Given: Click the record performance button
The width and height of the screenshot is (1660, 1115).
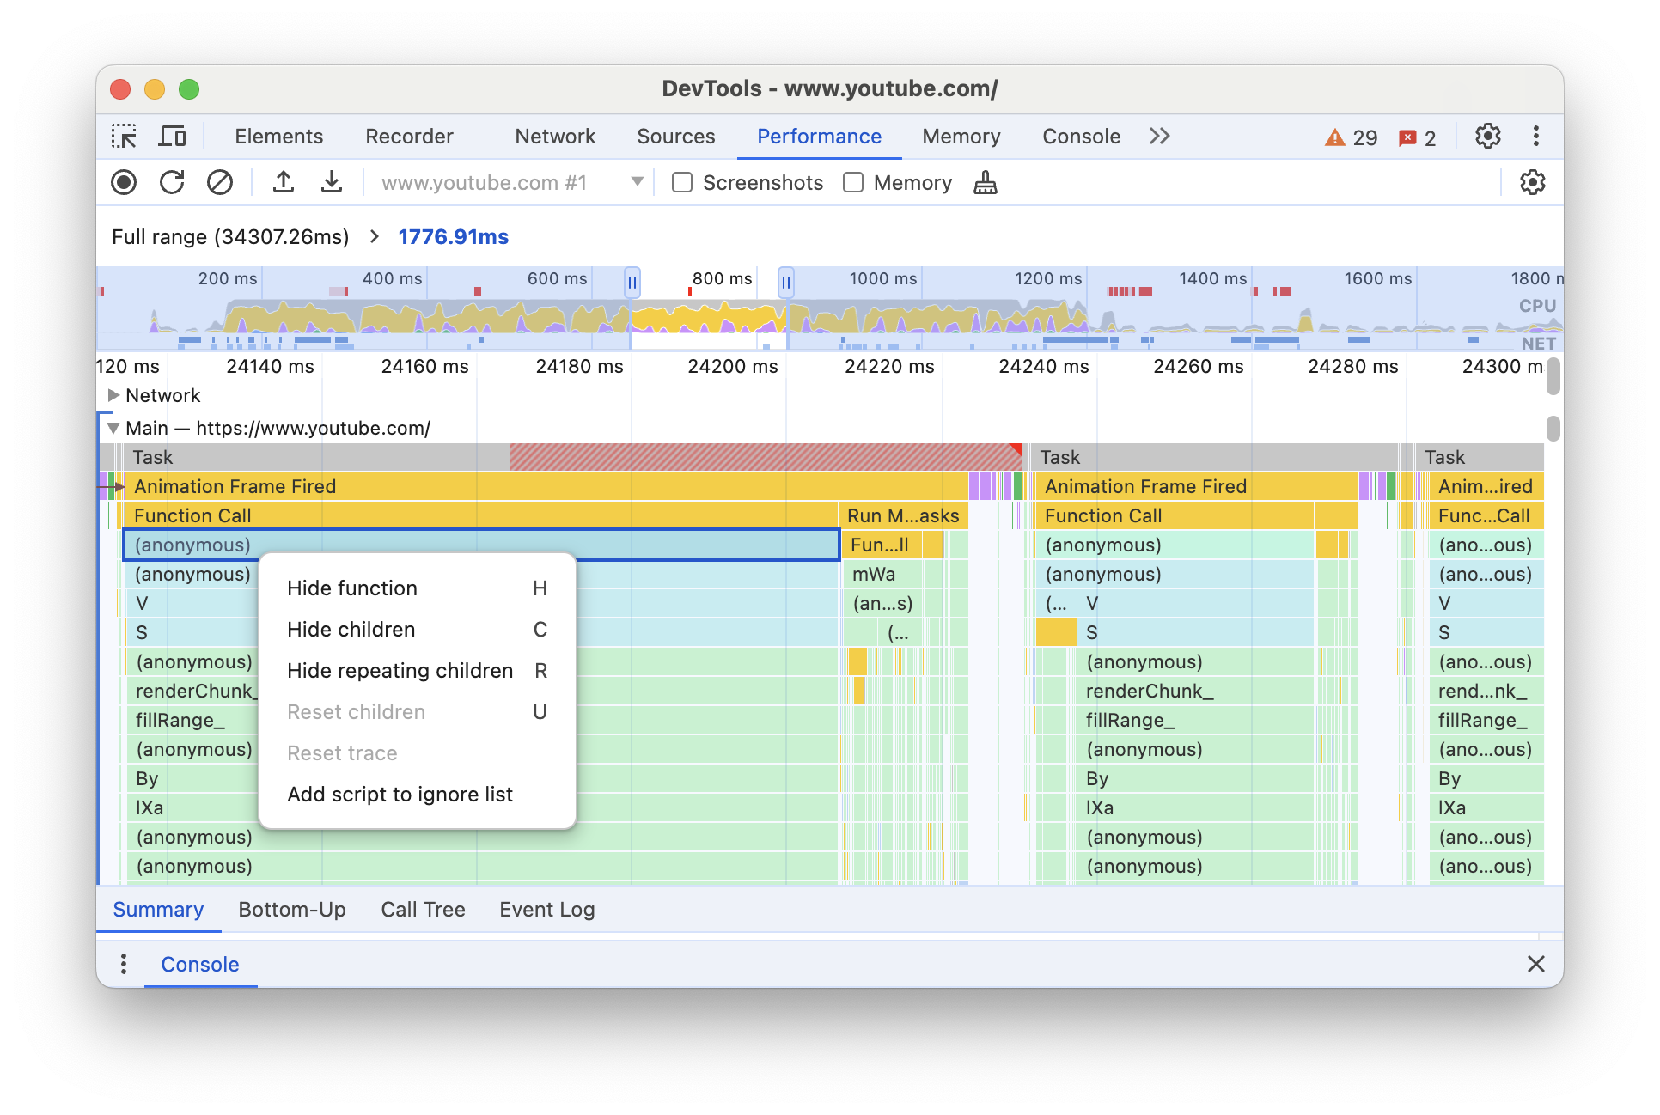Looking at the screenshot, I should pyautogui.click(x=125, y=183).
